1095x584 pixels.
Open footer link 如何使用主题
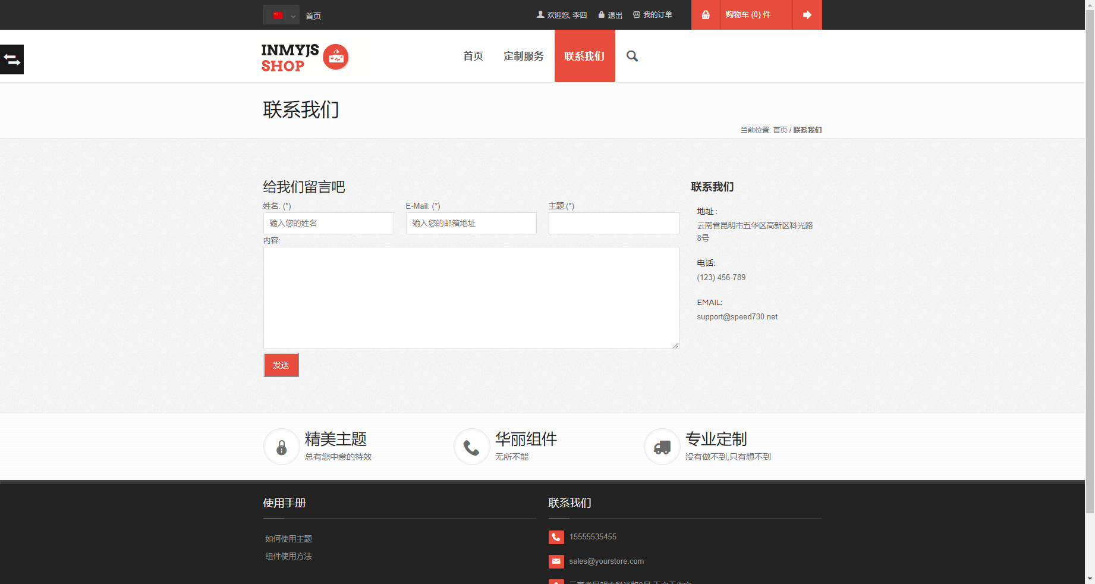click(288, 539)
